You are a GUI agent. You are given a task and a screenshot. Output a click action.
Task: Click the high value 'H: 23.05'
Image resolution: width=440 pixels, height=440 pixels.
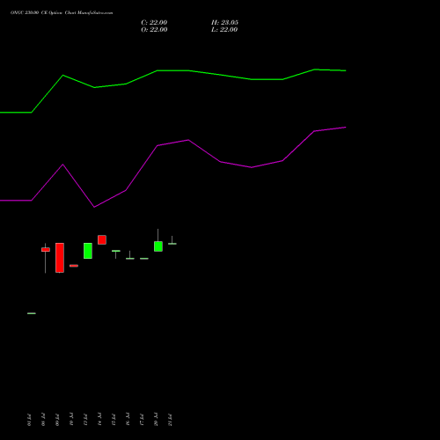click(x=224, y=23)
